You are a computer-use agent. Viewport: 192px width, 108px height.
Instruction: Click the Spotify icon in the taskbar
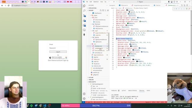pyautogui.click(x=31, y=106)
